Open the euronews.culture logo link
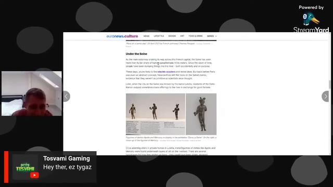Viewport: 333px width, 187px height. (122, 36)
